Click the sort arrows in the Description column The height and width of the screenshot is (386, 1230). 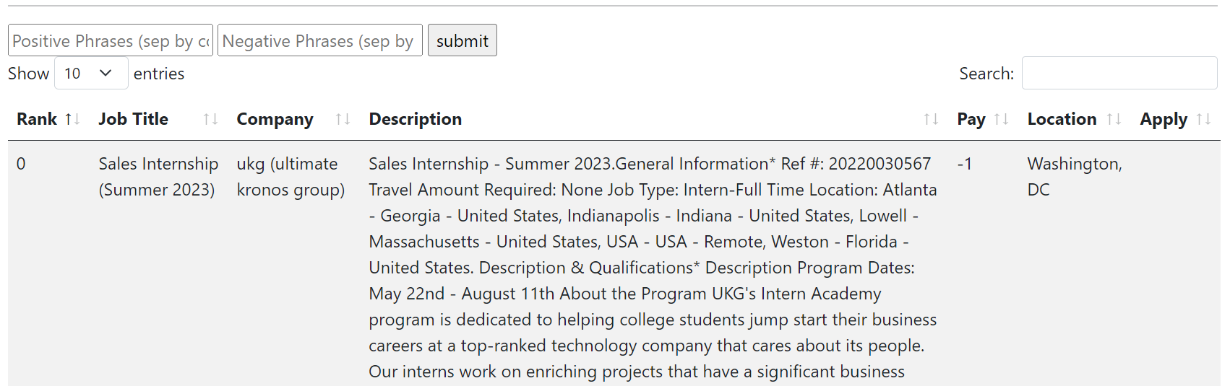pyautogui.click(x=931, y=119)
